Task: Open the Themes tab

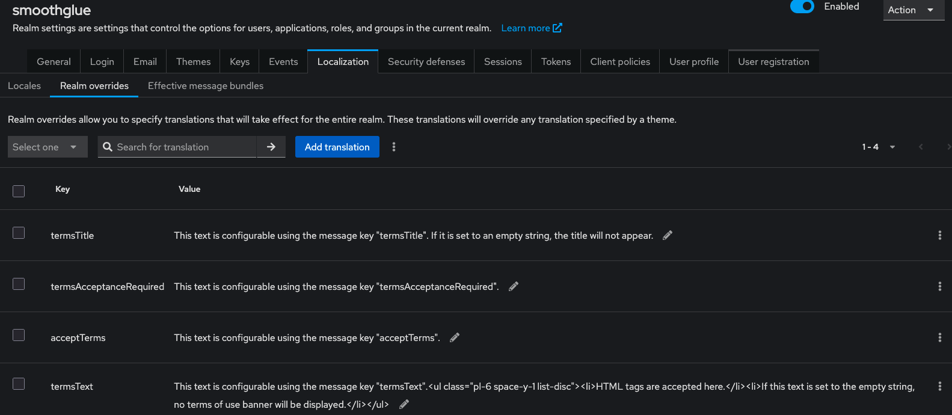Action: [x=193, y=61]
